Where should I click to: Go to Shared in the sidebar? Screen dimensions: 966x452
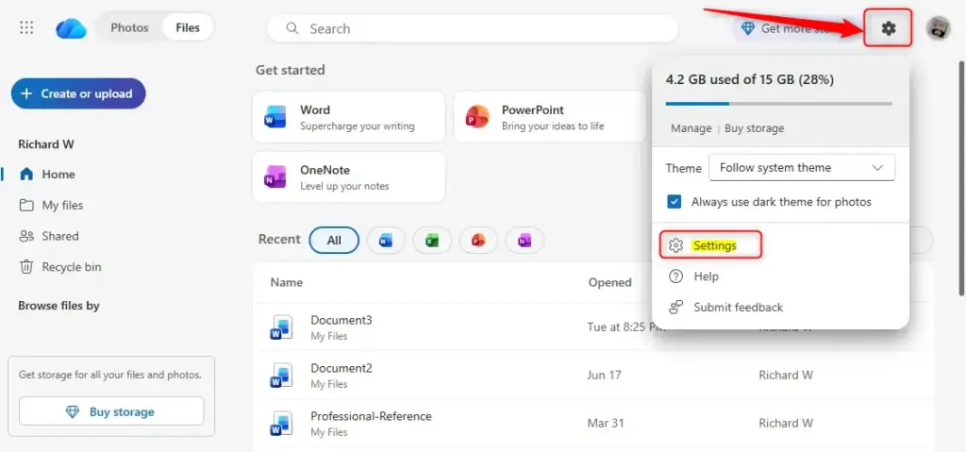59,236
